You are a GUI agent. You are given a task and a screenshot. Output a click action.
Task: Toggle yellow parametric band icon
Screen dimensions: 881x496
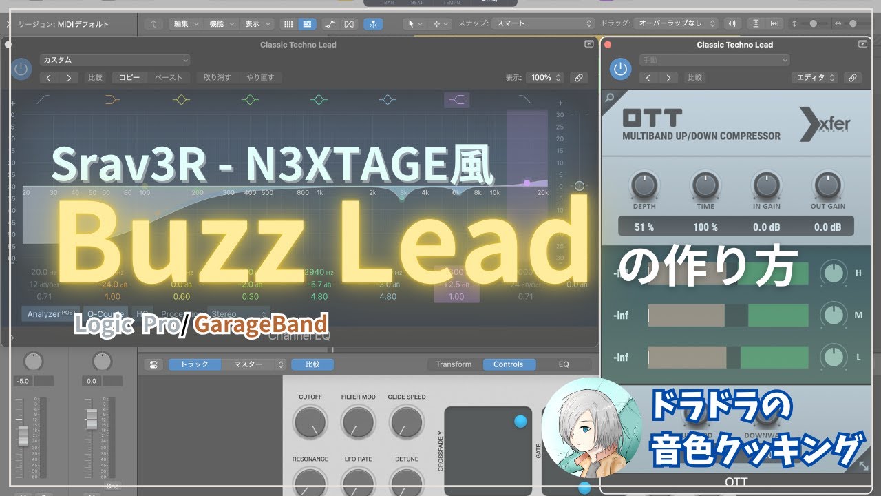coord(181,100)
